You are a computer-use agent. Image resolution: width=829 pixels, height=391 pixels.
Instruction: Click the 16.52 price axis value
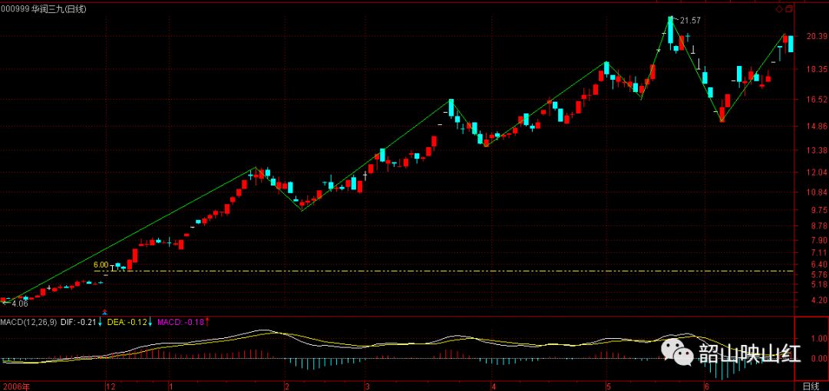point(817,100)
